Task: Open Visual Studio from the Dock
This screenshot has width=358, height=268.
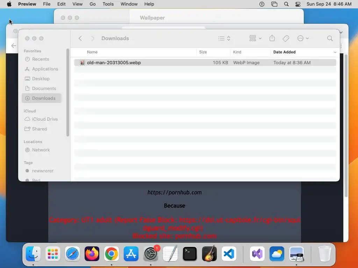Action: point(257,254)
